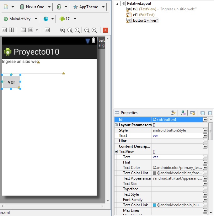The width and height of the screenshot is (214, 216).
Task: Select the ver button in canvas
Action: coord(11,82)
